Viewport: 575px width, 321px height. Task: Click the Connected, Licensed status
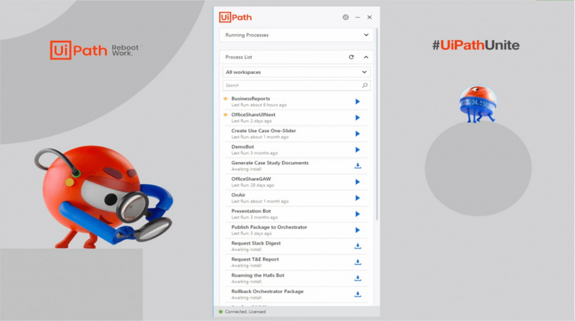tap(245, 312)
